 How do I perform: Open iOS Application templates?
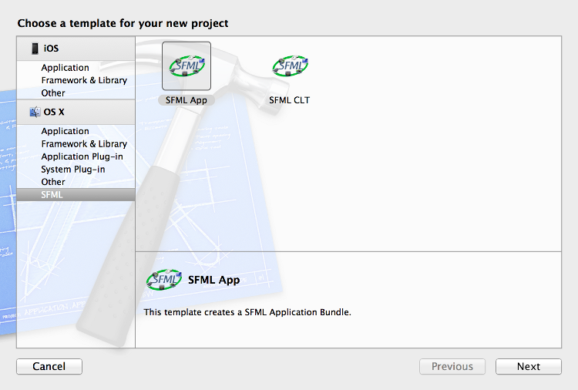pyautogui.click(x=66, y=68)
